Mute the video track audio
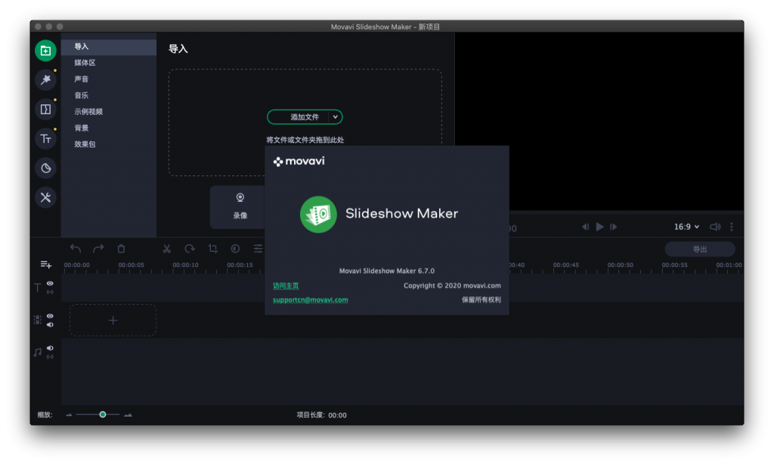The image size is (774, 465). click(x=50, y=325)
